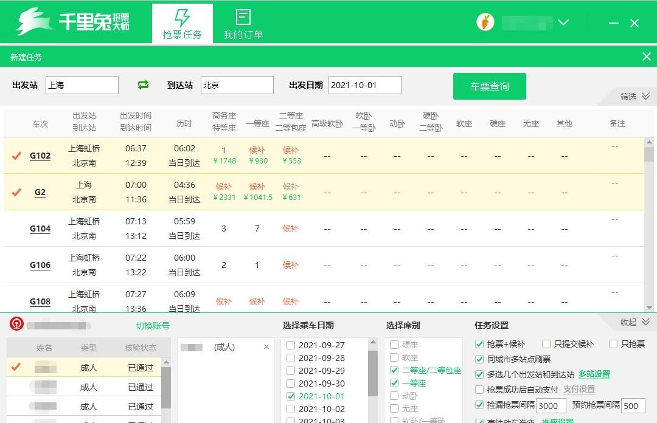Collapse the settings via 收起
This screenshot has height=423, width=657.
[634, 322]
